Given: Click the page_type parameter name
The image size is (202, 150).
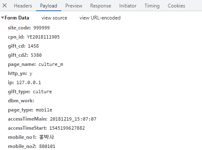Looking at the screenshot, I should (21, 110).
